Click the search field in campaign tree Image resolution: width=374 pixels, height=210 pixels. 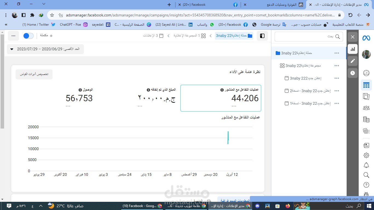[x=309, y=36]
